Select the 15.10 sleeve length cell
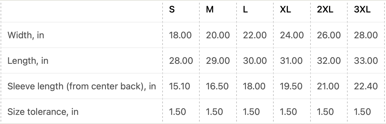 [x=180, y=86]
